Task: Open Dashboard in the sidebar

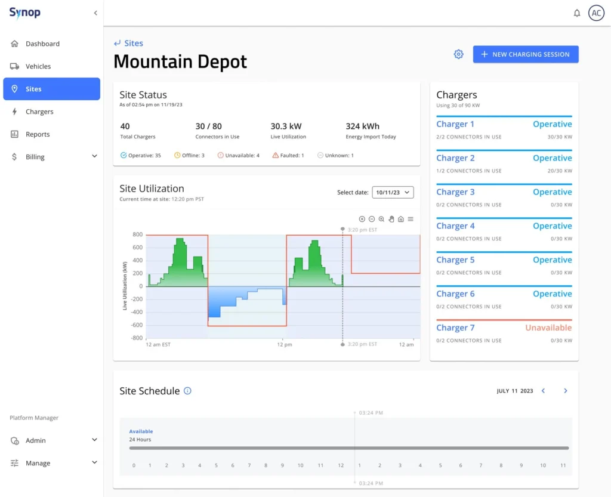Action: 42,44
